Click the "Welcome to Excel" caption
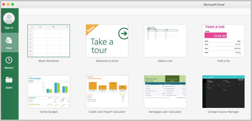The image size is (252, 121). click(107, 61)
